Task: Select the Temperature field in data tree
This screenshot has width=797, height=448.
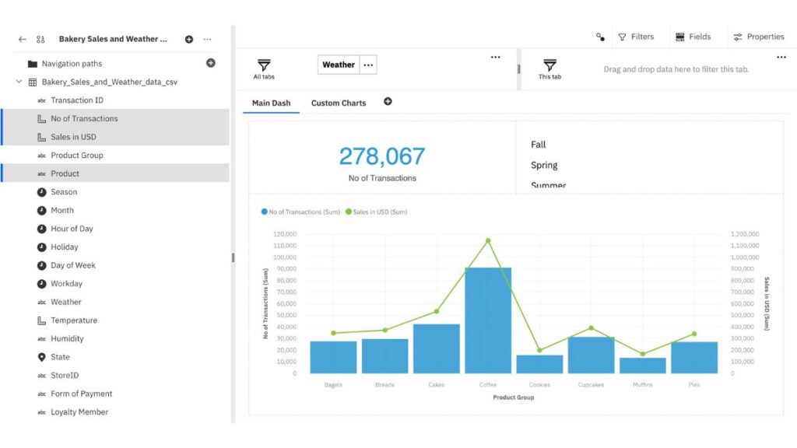Action: [x=74, y=320]
